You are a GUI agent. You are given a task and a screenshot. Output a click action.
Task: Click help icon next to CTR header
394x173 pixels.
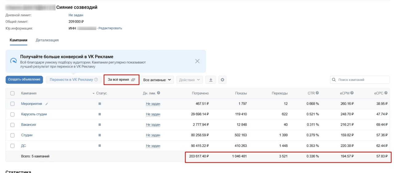pyautogui.click(x=317, y=93)
